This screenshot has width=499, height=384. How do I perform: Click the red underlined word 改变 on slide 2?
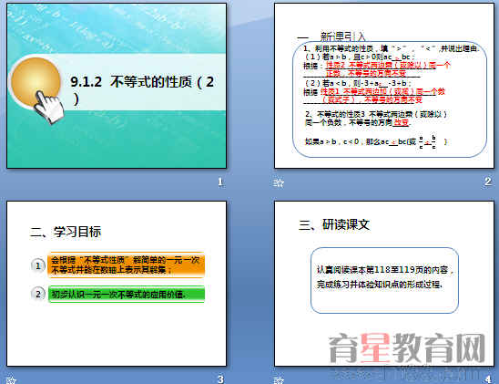[401, 122]
